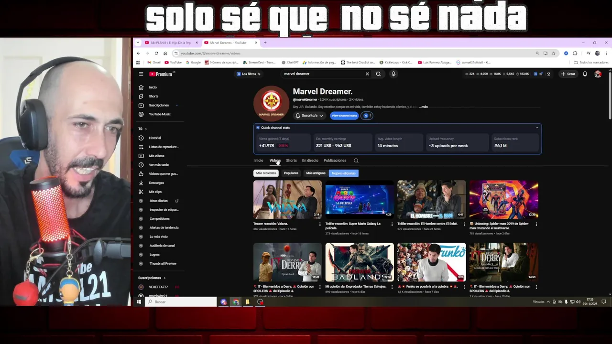Collapse the Quick channel stats panel

click(537, 128)
